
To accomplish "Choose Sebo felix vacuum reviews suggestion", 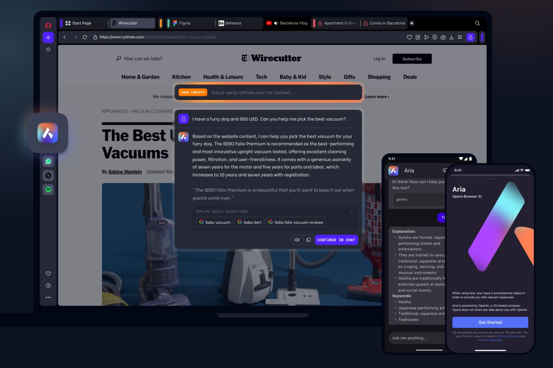I will [296, 222].
